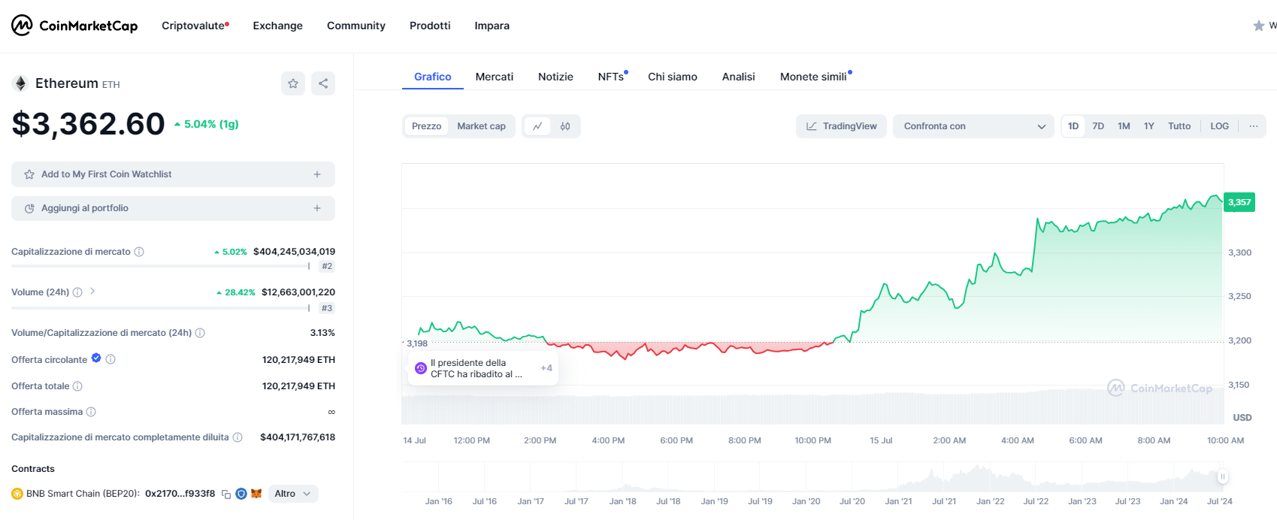This screenshot has height=520, width=1277.
Task: Open the Confronta con dropdown
Action: click(973, 126)
